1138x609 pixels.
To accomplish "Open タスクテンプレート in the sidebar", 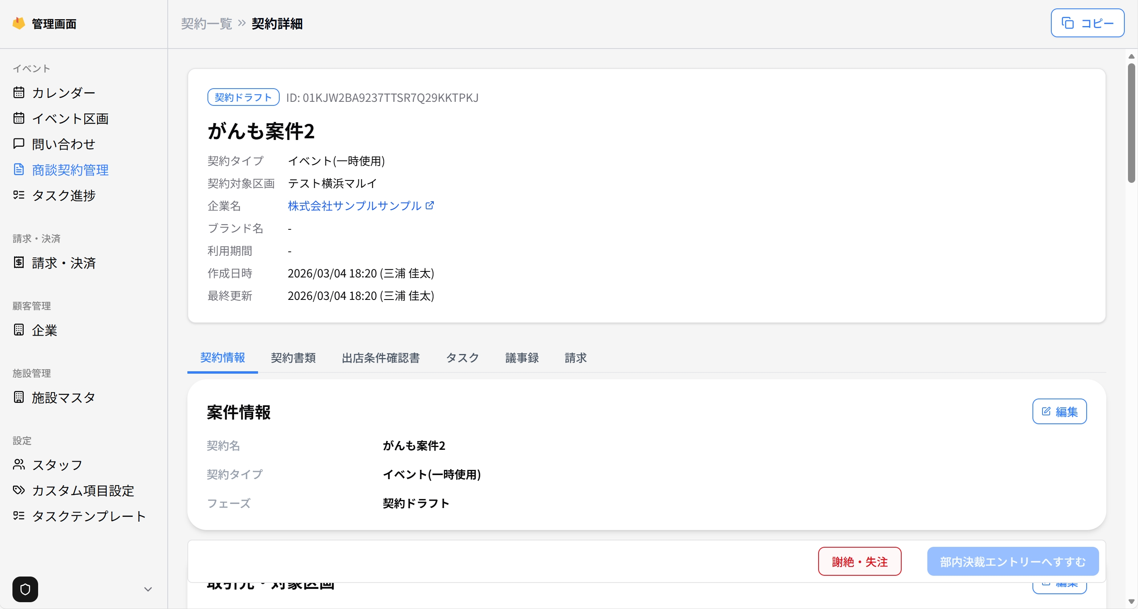I will (89, 516).
